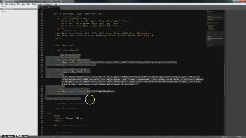Viewport: 246px width, 138px height.
Task: Click the slider/3.jpg image line
Action: [91, 26]
